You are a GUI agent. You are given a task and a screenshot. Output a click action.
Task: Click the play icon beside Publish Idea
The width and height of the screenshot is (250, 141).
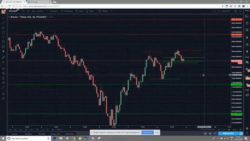[241, 133]
